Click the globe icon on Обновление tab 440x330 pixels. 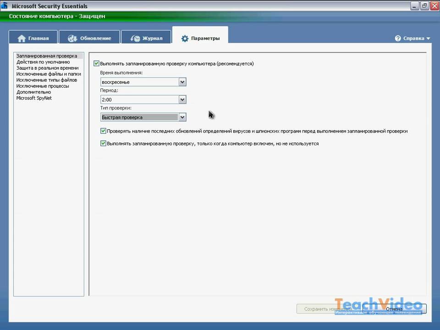(72, 38)
